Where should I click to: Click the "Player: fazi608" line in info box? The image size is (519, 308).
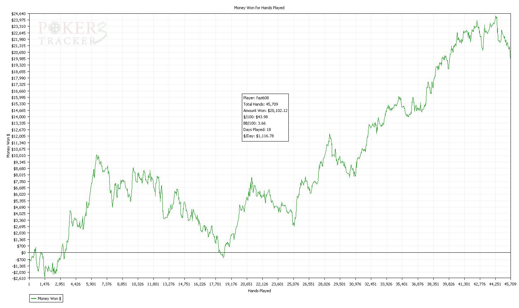[256, 98]
